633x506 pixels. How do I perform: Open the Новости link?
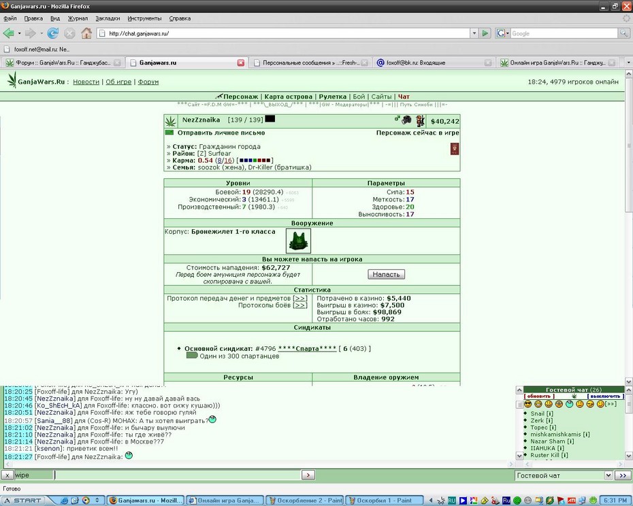click(x=86, y=82)
